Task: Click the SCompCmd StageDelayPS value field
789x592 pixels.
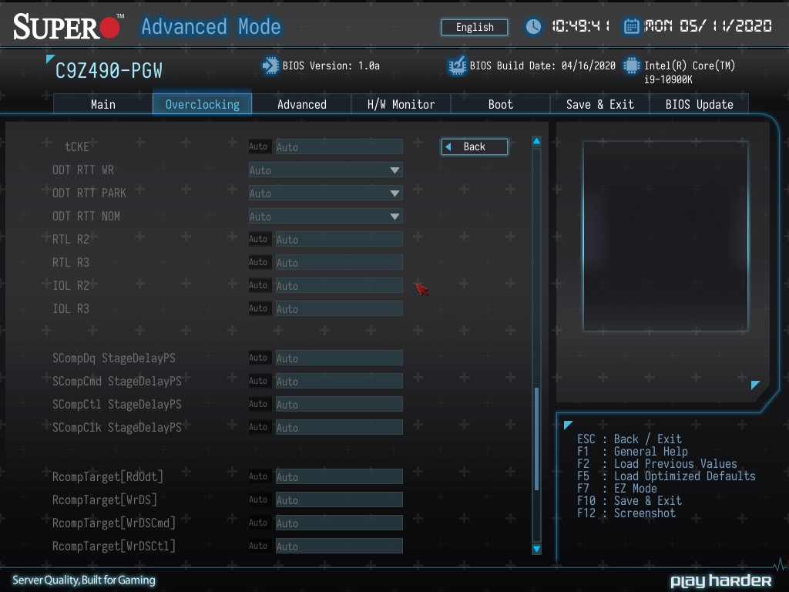Action: coord(338,381)
